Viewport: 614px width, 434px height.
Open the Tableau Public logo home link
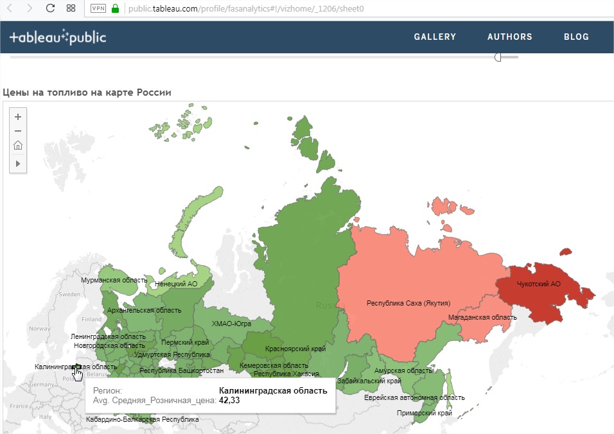[58, 37]
